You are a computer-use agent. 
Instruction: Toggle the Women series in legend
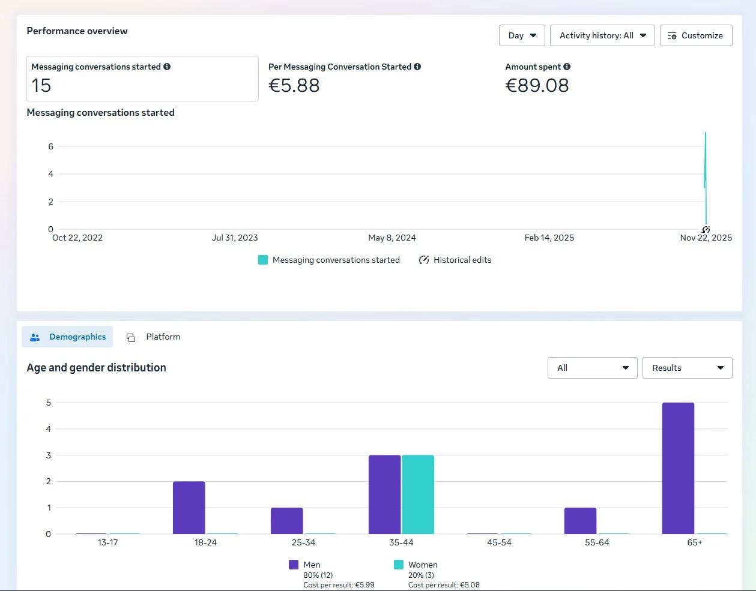tap(399, 565)
